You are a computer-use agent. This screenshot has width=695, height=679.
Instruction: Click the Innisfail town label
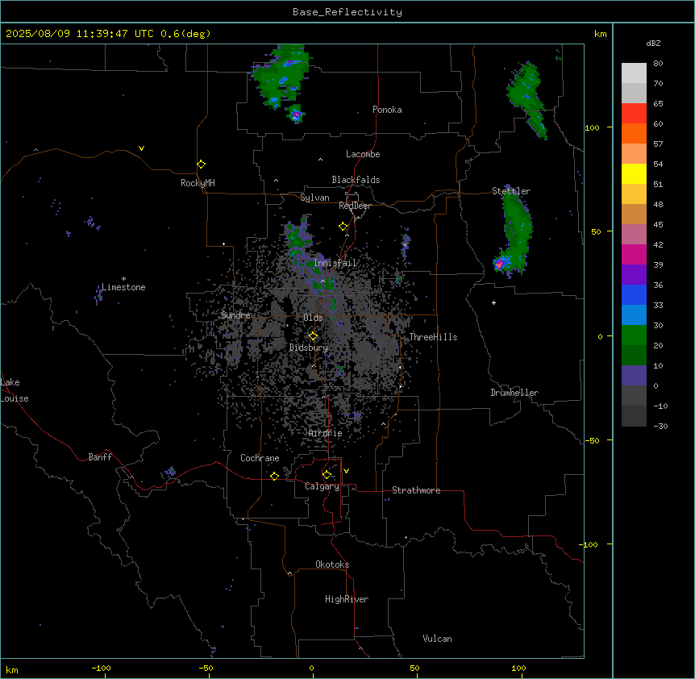tap(335, 262)
